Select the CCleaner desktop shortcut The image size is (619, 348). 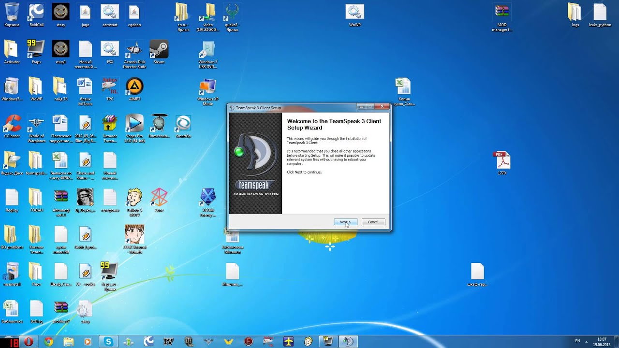pos(12,127)
